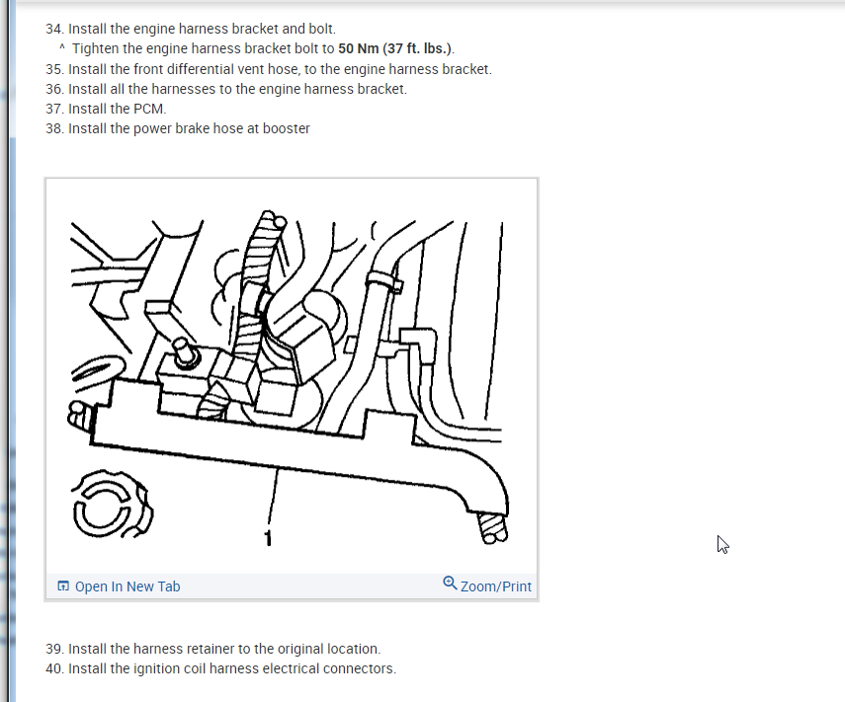
Task: Click step 34 'Install the engine harness bracket and bolt.'
Action: (x=191, y=29)
